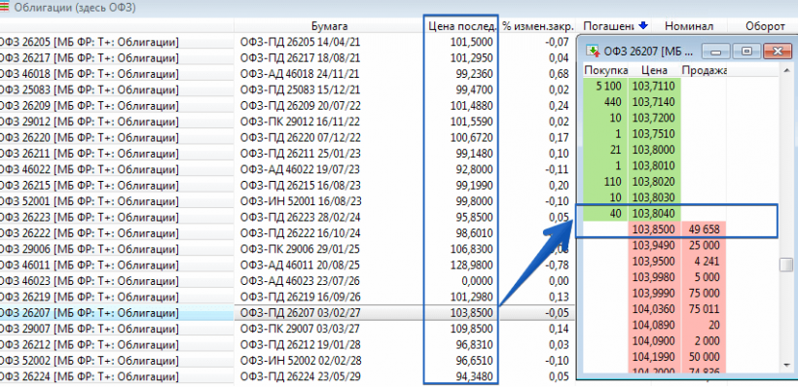Image resolution: width=798 pixels, height=388 pixels.
Task: Click bid price 103,8020 in order book
Action: [x=653, y=182]
